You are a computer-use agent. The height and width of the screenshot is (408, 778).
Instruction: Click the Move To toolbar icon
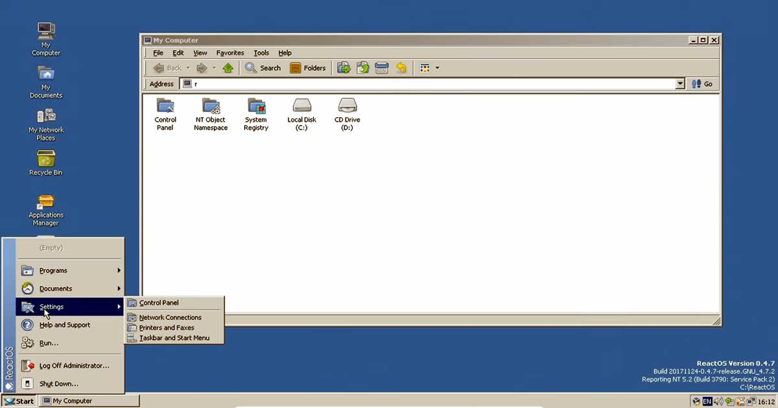(x=344, y=67)
